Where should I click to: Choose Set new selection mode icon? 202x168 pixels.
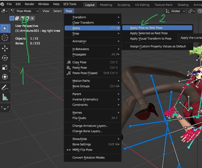[12, 18]
